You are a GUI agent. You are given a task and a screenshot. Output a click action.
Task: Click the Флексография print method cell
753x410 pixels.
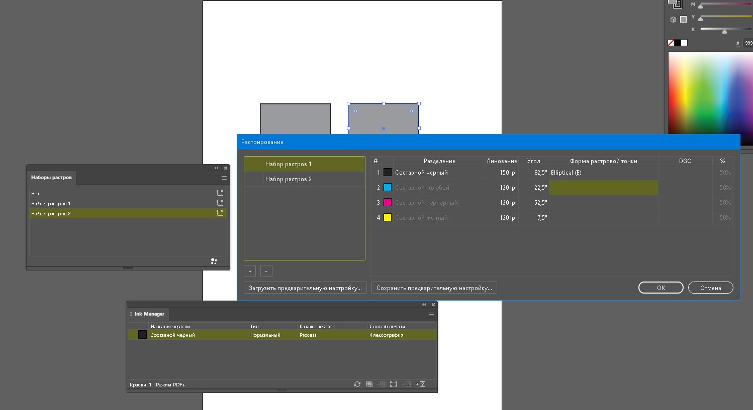point(387,335)
